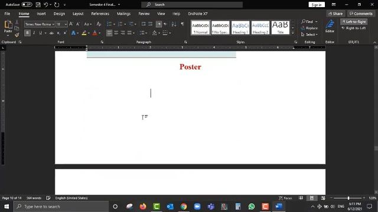Increase font size with the larger A
Viewport: 378px width, 212px height.
[x=71, y=24]
